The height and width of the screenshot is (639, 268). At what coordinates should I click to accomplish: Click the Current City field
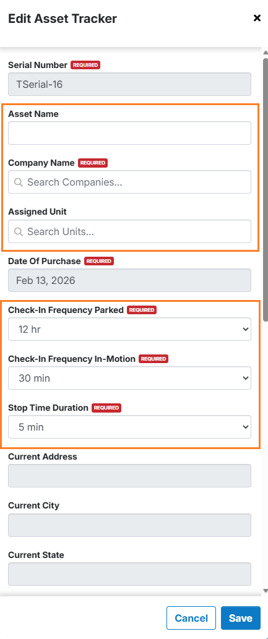(x=130, y=525)
